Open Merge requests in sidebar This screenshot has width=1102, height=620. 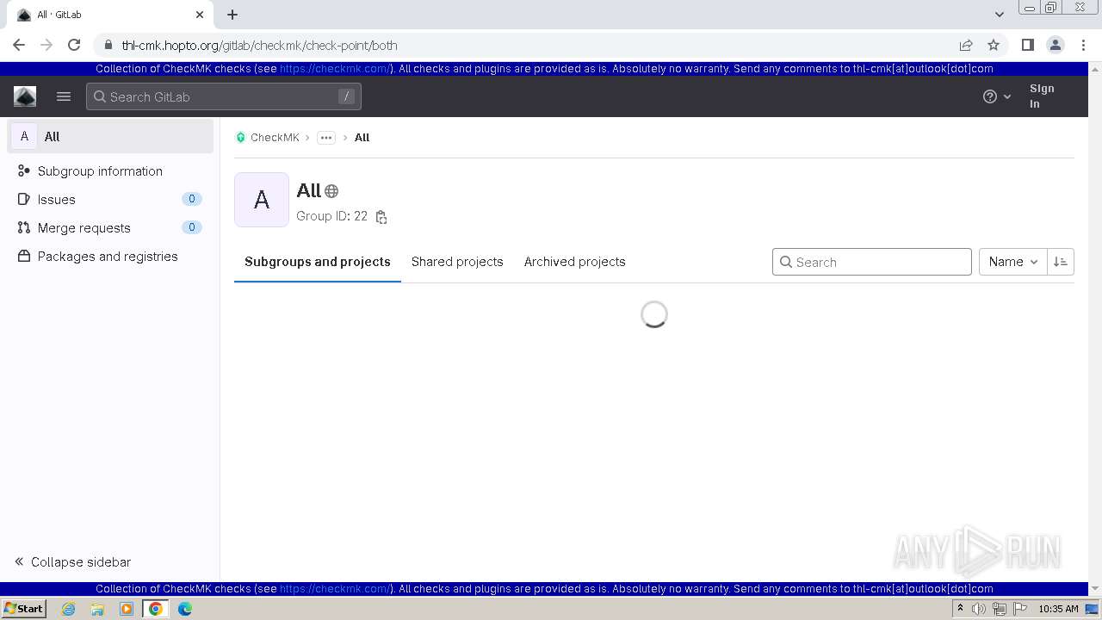pos(110,227)
